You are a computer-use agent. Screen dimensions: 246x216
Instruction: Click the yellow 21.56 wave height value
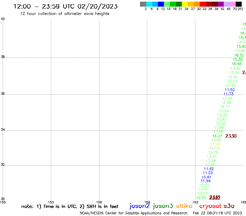pyautogui.click(x=215, y=144)
